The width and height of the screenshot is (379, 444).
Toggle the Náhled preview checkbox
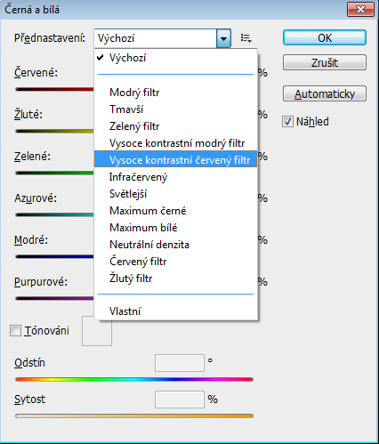pyautogui.click(x=287, y=122)
